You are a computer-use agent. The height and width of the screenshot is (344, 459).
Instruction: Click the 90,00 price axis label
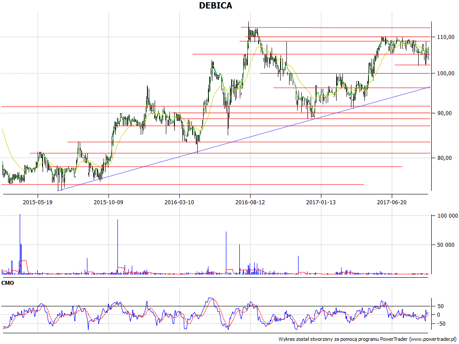click(444, 113)
